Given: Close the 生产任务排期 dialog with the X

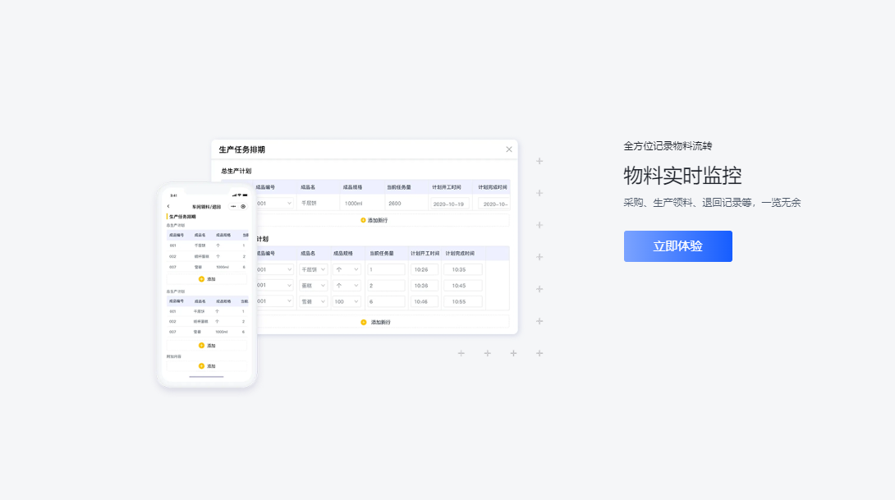Looking at the screenshot, I should click(508, 149).
